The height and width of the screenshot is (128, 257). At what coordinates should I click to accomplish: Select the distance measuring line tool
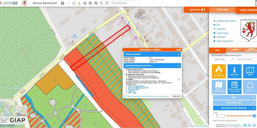click(x=68, y=3)
